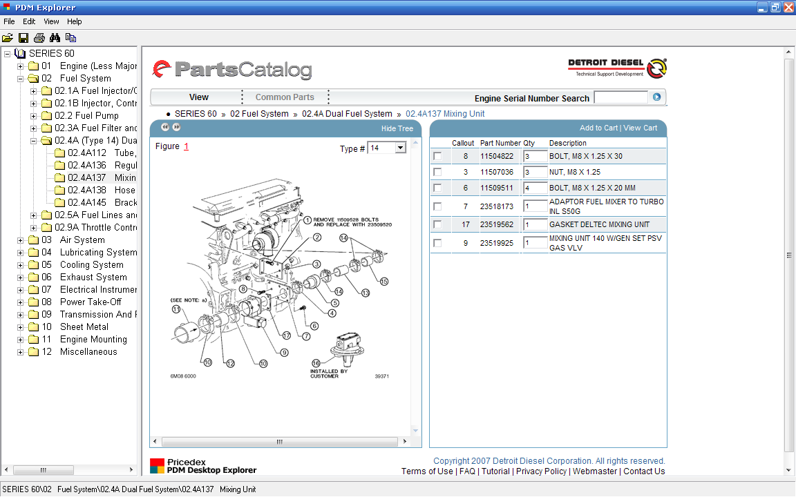Select folder icon for 03 Air System

tap(34, 240)
